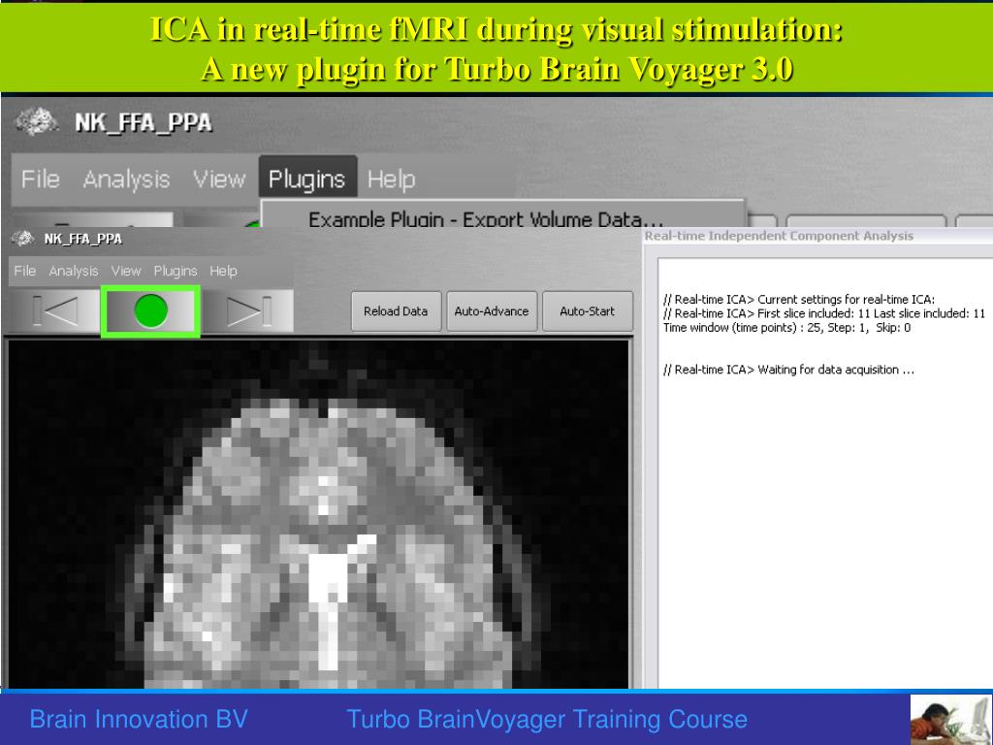993x745 pixels.
Task: Open Help menu in small front window
Action: click(223, 272)
